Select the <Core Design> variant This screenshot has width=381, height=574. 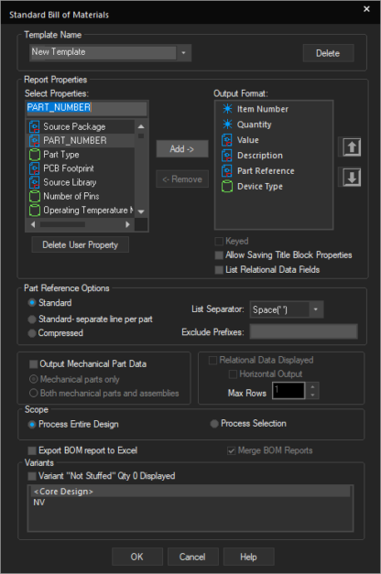[x=190, y=492]
